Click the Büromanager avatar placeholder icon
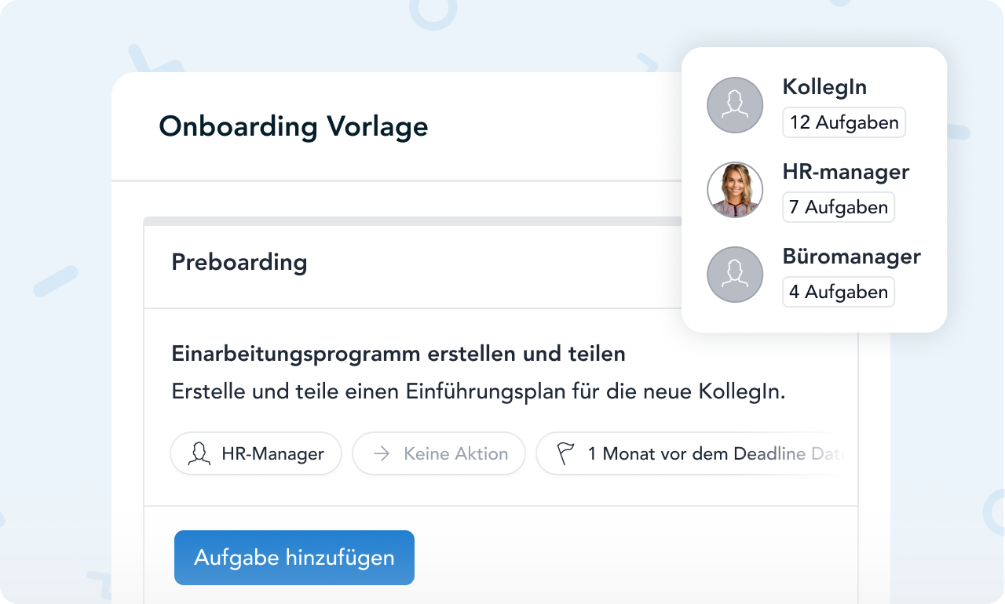The image size is (1005, 604). 735,275
